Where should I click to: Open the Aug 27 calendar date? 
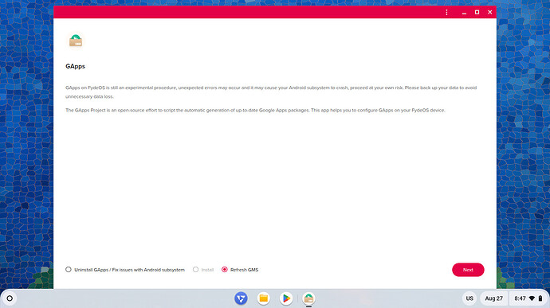494,298
